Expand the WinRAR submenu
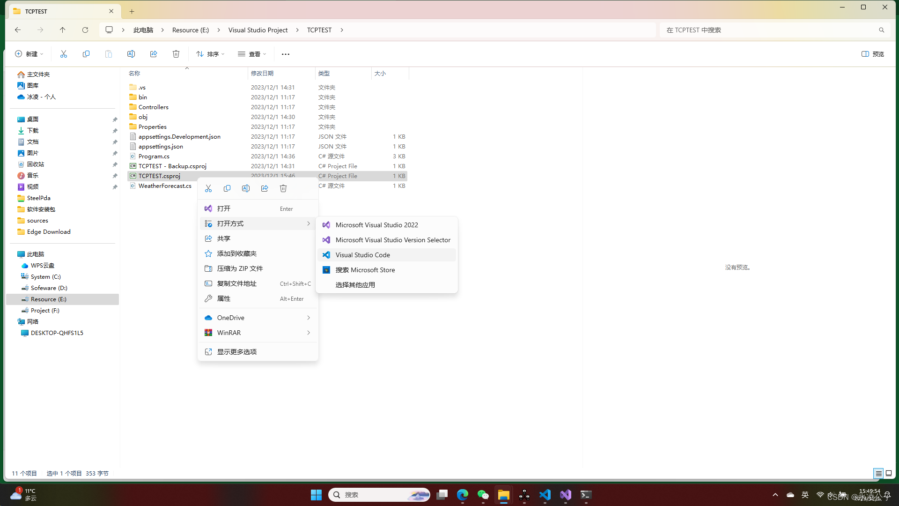Viewport: 899px width, 506px height. click(258, 333)
